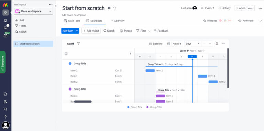This screenshot has width=264, height=131.
Task: Open the notifications bell
Action: click(x=5, y=20)
